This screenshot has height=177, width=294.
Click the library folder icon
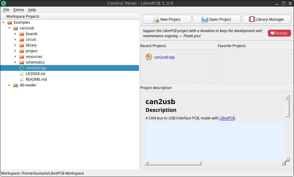coord(22,45)
